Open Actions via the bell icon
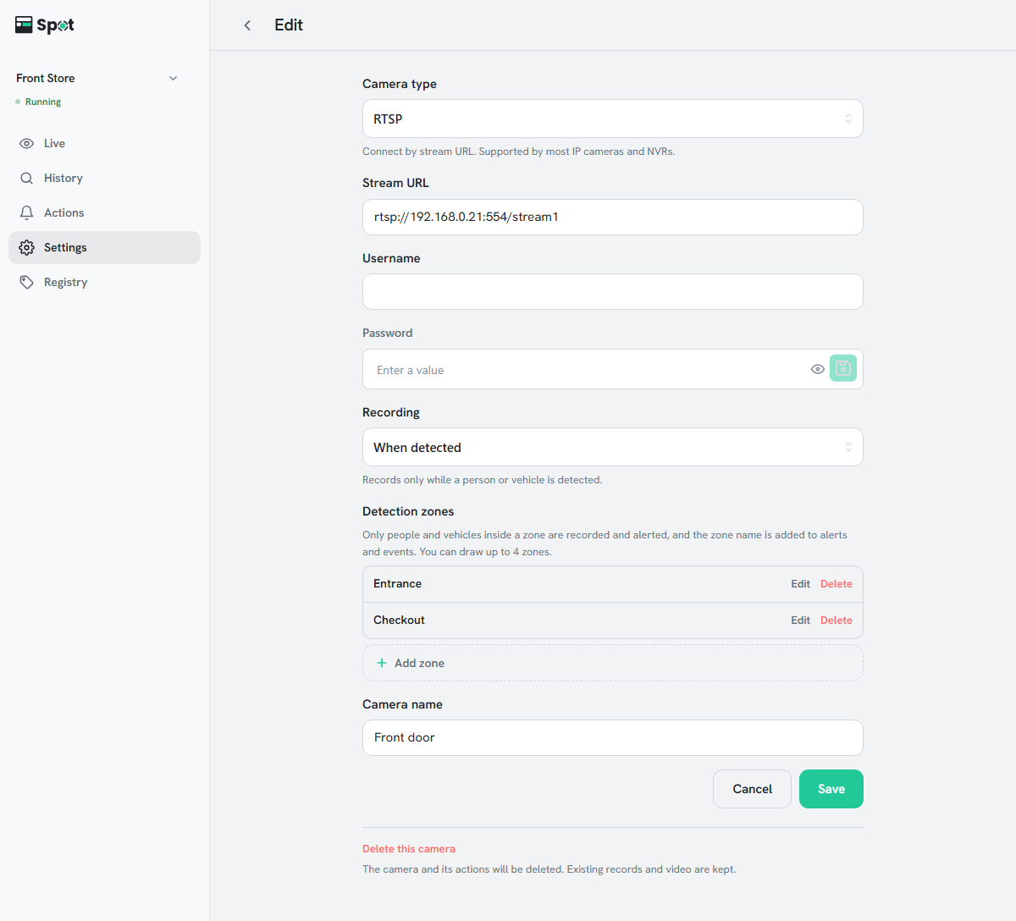Image resolution: width=1016 pixels, height=921 pixels. click(27, 213)
